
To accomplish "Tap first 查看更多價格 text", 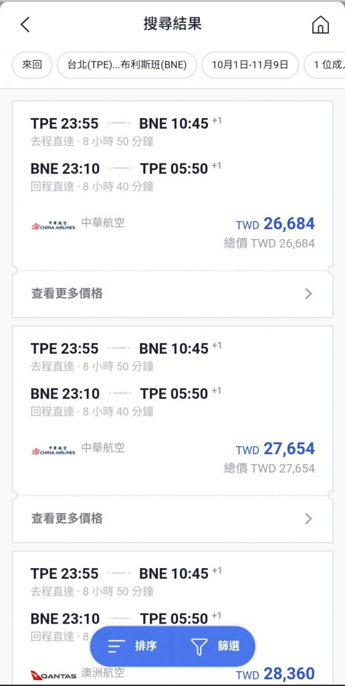I will (67, 293).
